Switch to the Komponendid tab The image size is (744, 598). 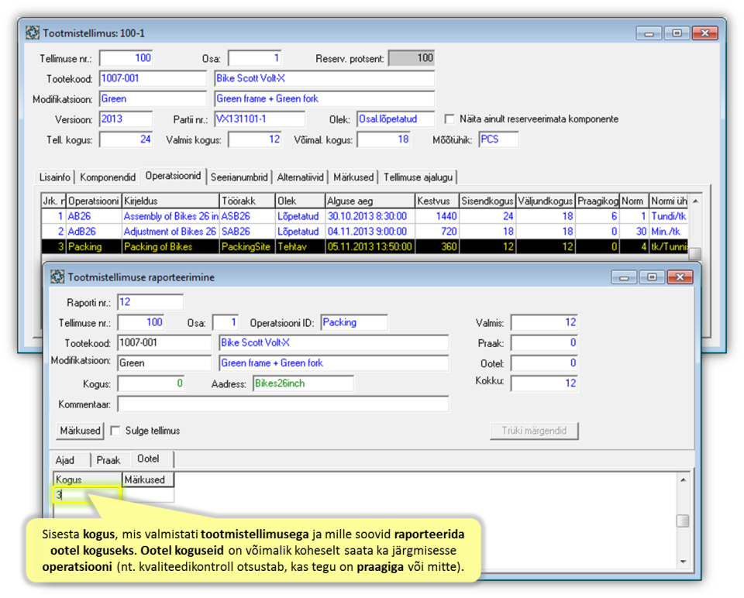108,177
